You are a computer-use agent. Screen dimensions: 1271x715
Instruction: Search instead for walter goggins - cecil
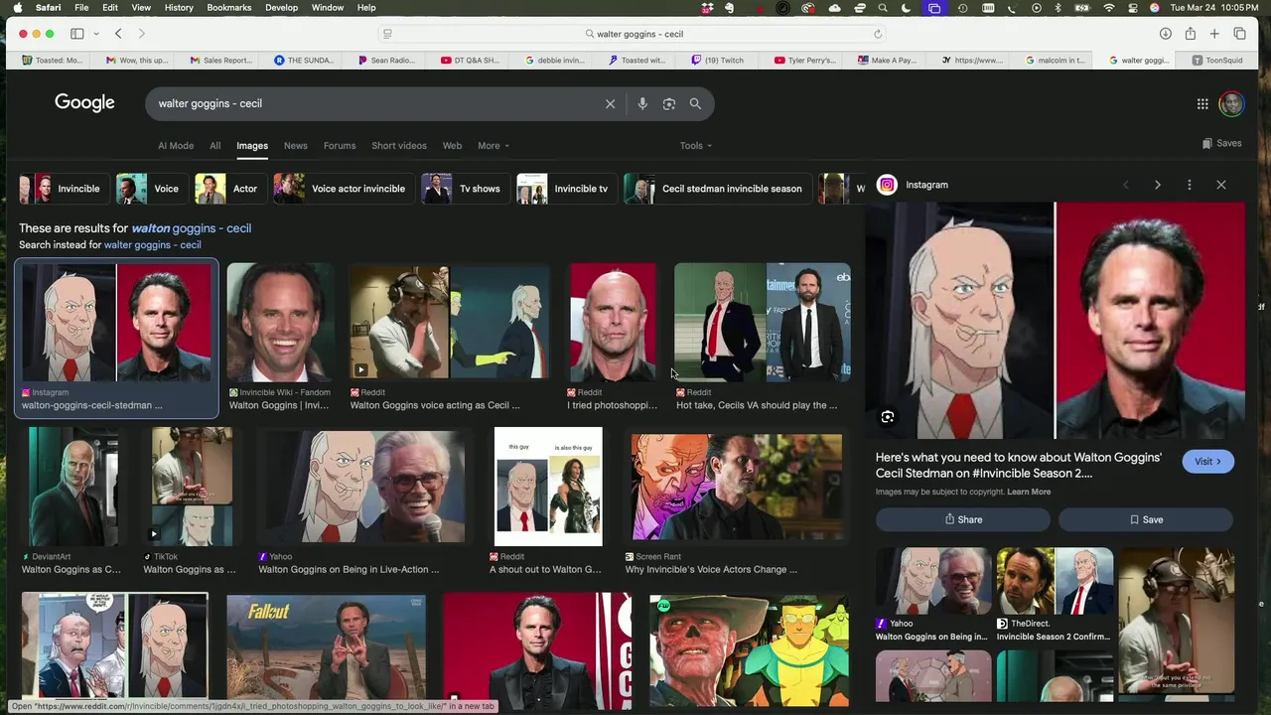[152, 245]
